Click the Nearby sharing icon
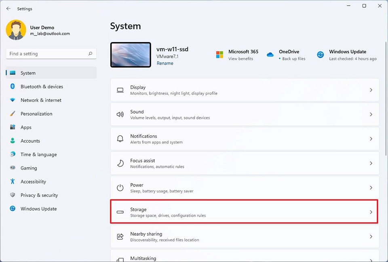The width and height of the screenshot is (388, 262). [120, 236]
